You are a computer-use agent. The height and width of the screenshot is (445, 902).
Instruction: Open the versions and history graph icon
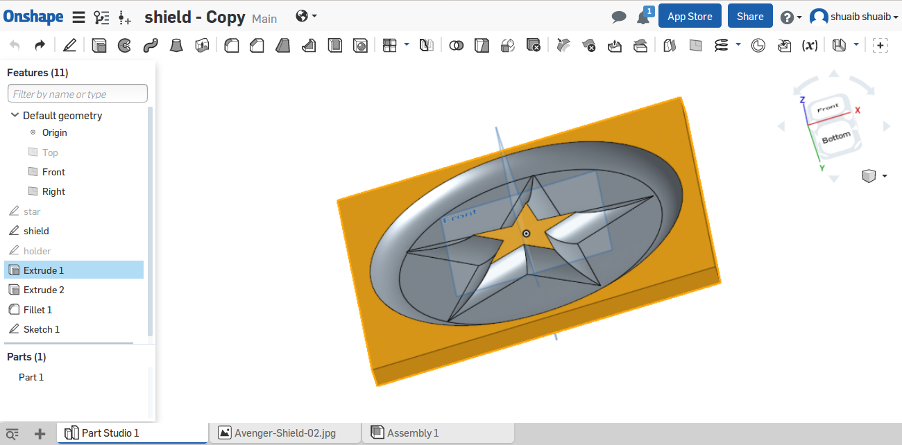coord(102,17)
